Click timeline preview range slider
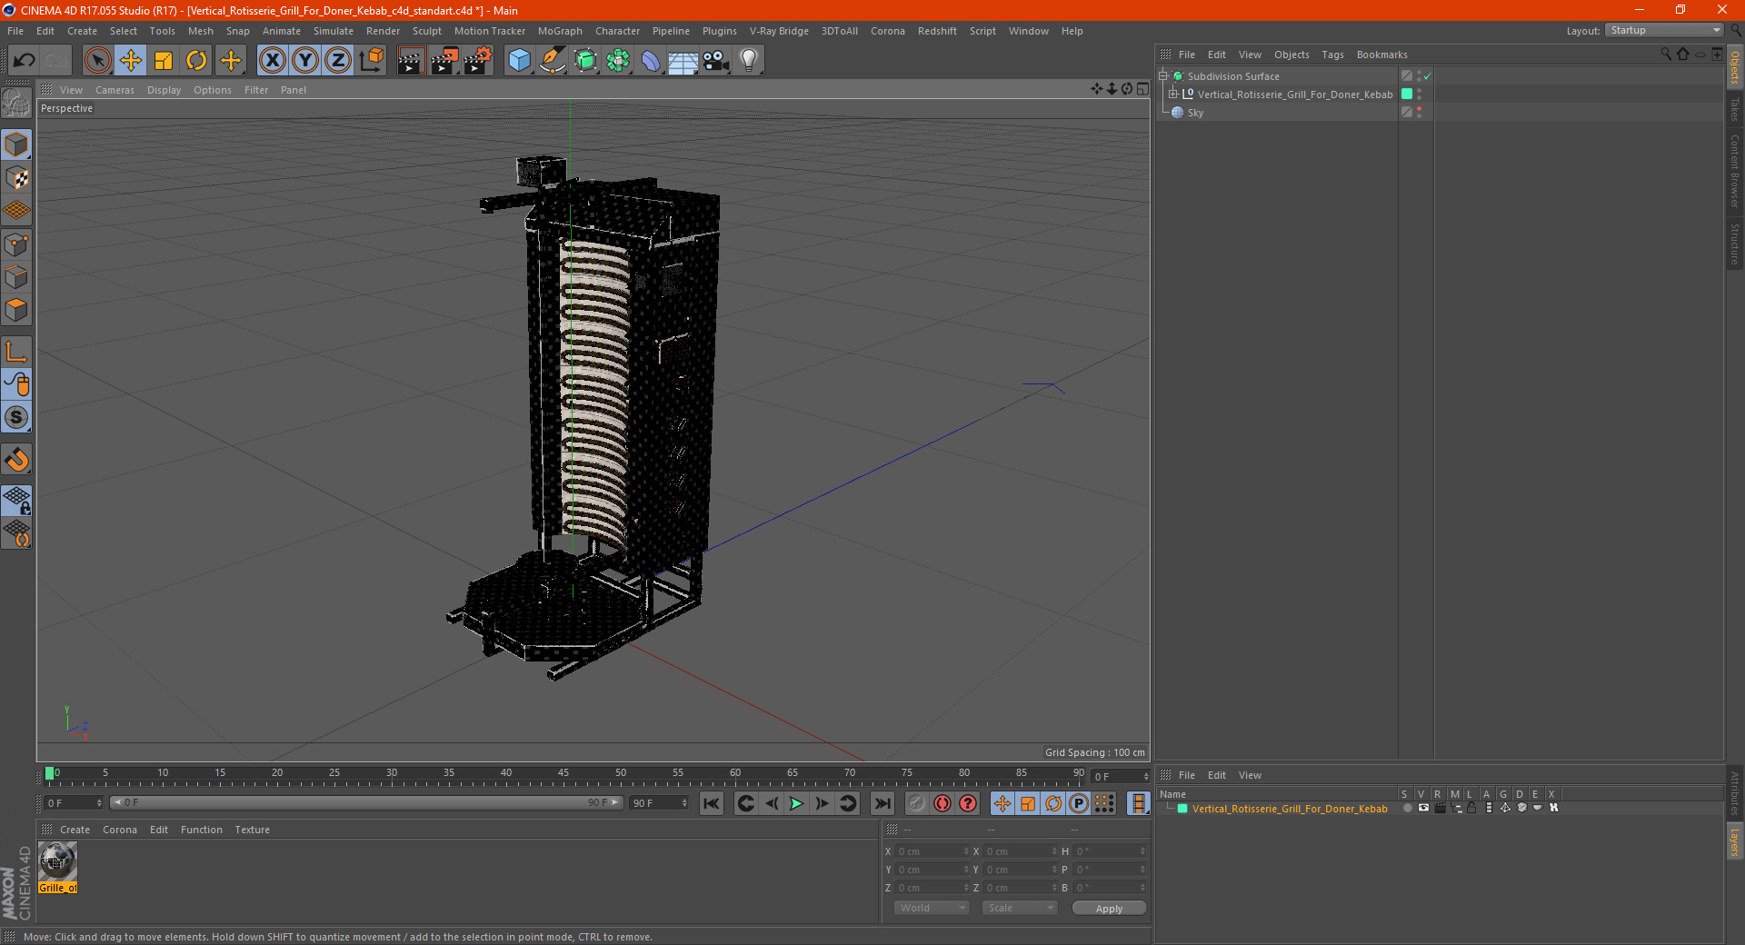Viewport: 1745px width, 945px height. [366, 802]
